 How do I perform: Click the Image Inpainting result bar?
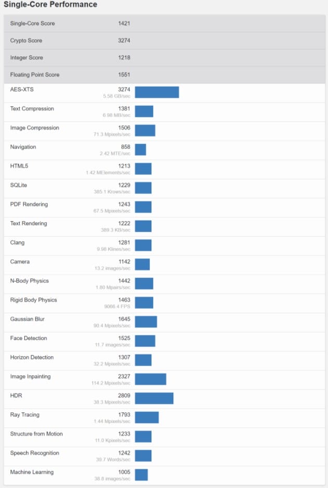150,379
